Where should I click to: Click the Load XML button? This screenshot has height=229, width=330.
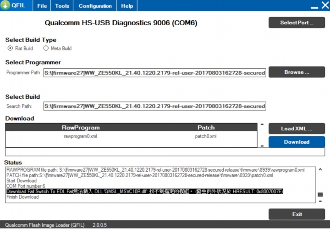[x=297, y=128]
